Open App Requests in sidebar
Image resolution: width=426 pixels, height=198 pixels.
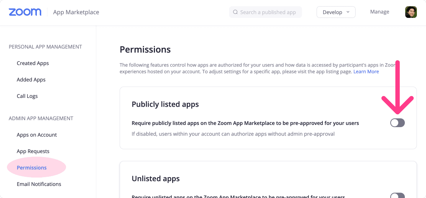click(x=33, y=151)
